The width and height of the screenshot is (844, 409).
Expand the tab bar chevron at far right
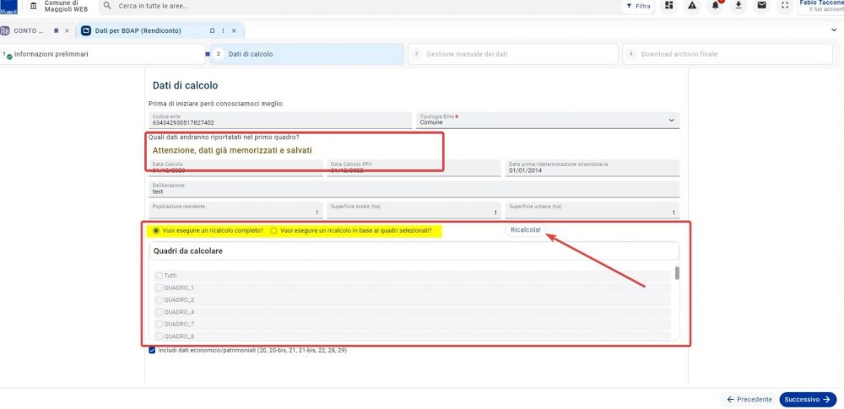[x=835, y=30]
